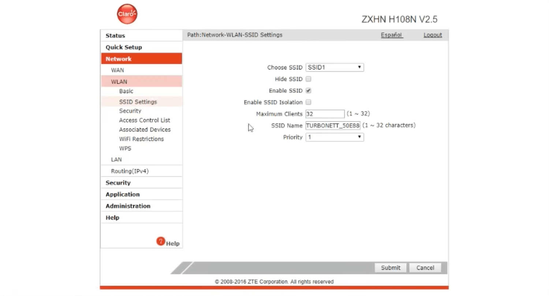
Task: Check the Hide SSID checkbox
Action: click(x=308, y=79)
